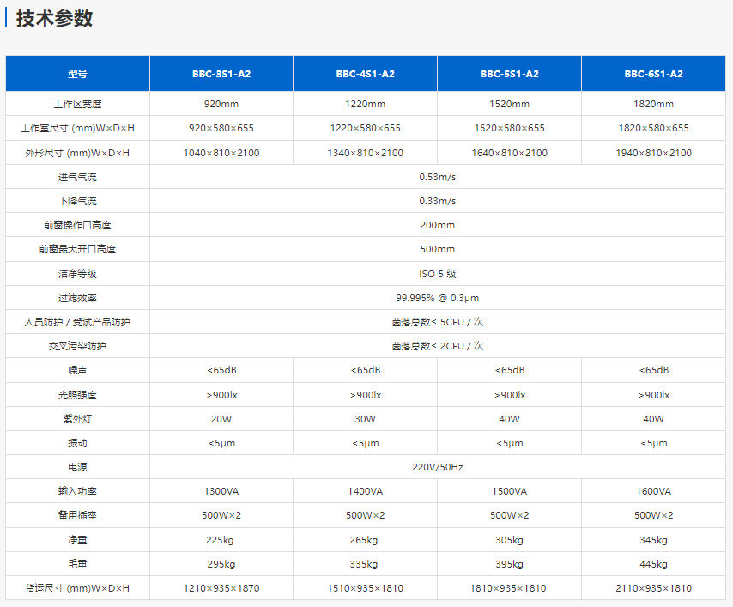The image size is (733, 607).
Task: Click the 265kg net weight cell
Action: tap(365, 540)
